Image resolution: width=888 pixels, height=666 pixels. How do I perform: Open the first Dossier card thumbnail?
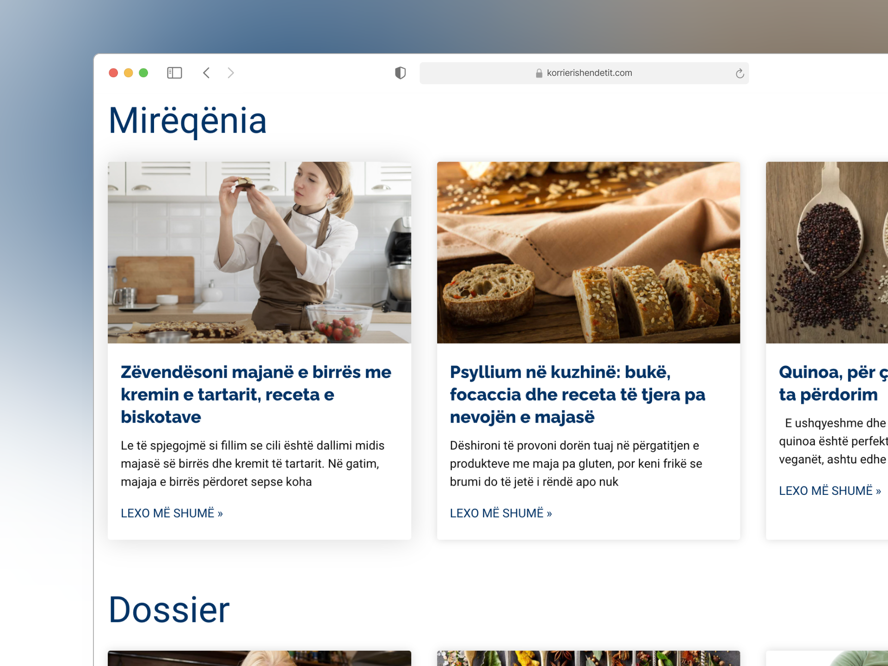coord(259,658)
